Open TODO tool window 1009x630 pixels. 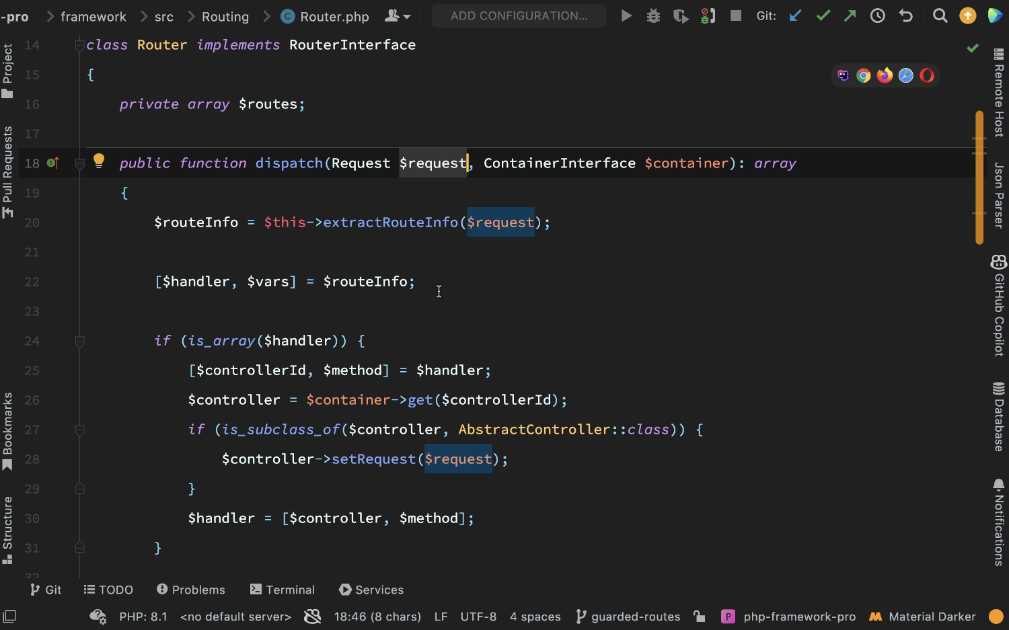pyautogui.click(x=108, y=590)
